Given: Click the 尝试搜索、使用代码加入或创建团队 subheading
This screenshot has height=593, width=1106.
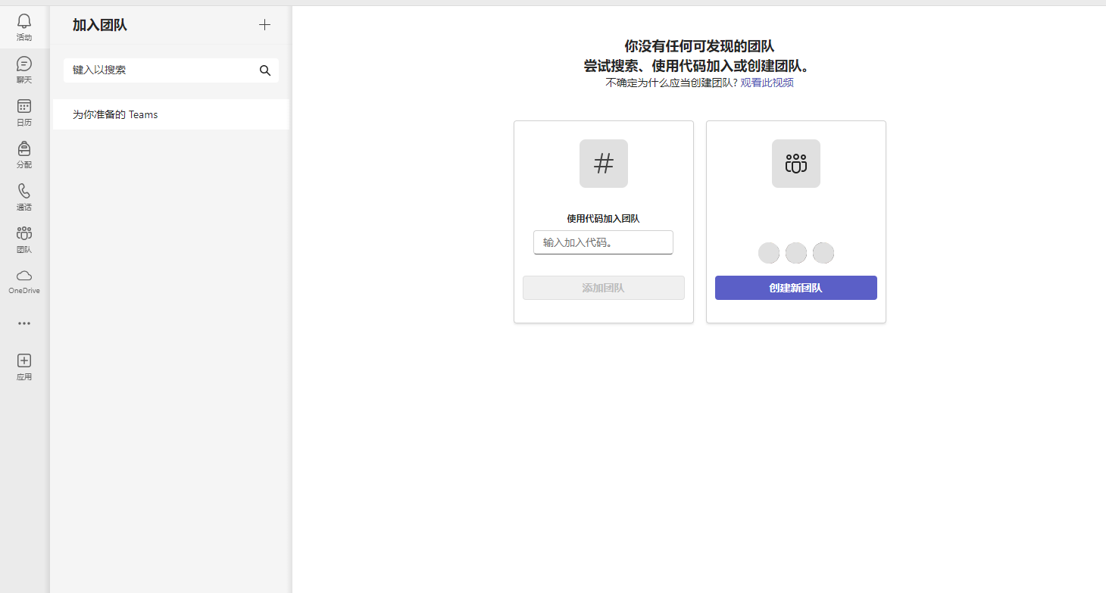Looking at the screenshot, I should tap(699, 66).
